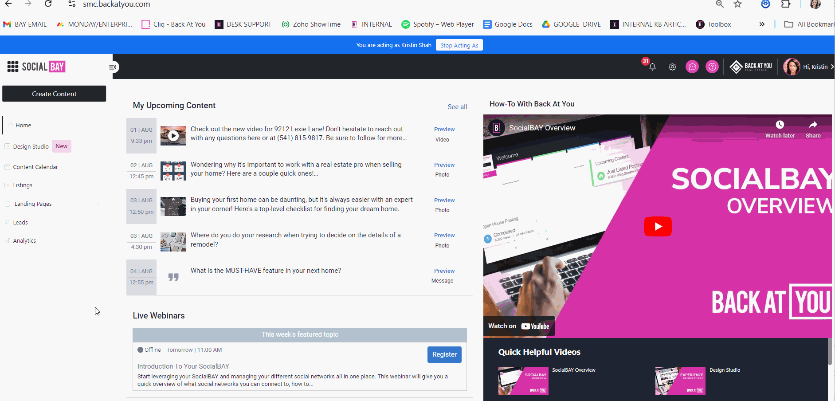
Task: Open Analytics in the sidebar
Action: pos(24,241)
